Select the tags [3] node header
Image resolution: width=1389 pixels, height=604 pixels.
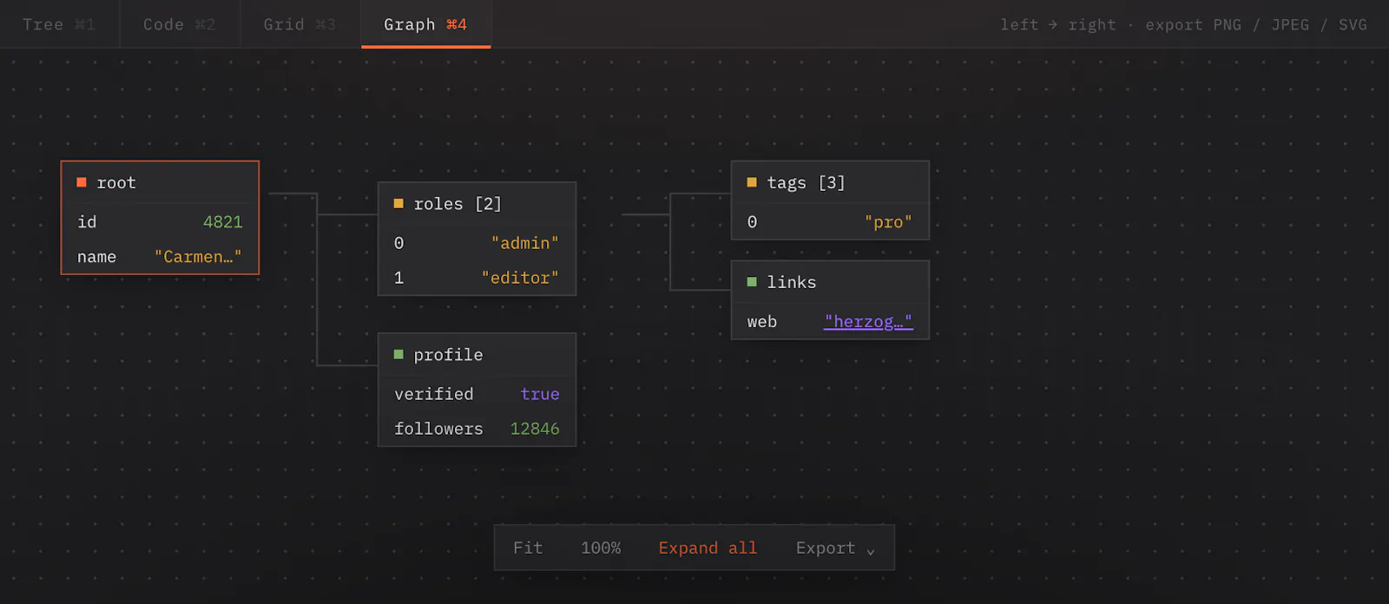pos(830,183)
